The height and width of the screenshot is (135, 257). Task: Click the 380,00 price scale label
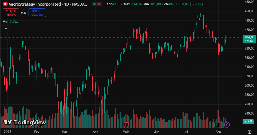(x=250, y=48)
